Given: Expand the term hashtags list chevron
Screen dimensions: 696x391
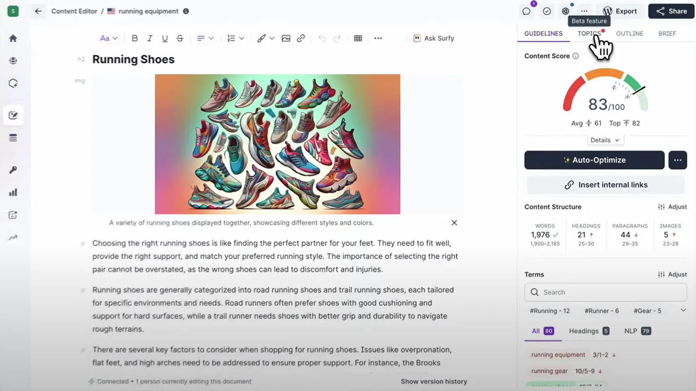Looking at the screenshot, I should tap(683, 310).
